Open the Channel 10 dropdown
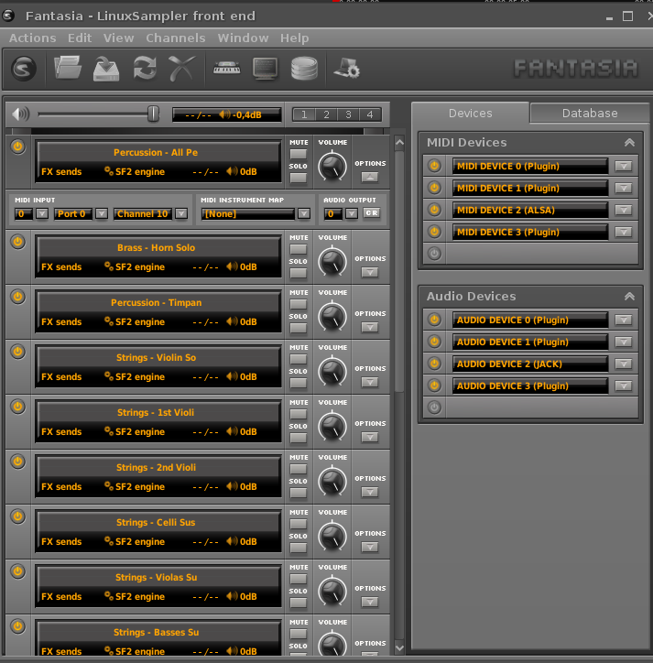653x663 pixels. click(181, 213)
